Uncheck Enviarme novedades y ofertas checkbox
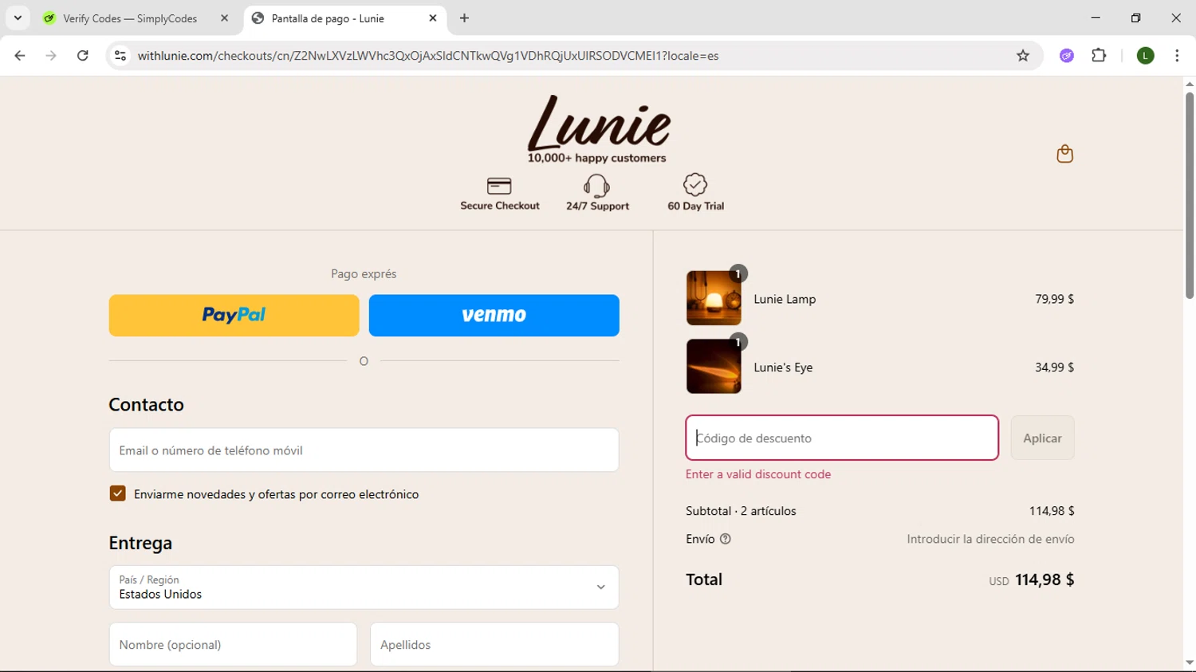The image size is (1196, 672). pyautogui.click(x=118, y=493)
